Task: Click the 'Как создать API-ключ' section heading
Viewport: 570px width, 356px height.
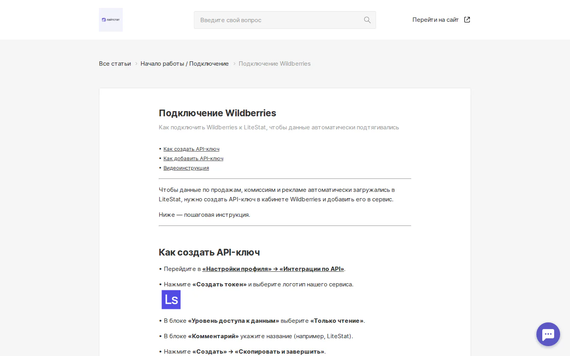Action: (x=209, y=252)
